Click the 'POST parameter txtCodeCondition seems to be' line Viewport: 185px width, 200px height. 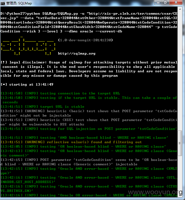[x=89, y=162]
